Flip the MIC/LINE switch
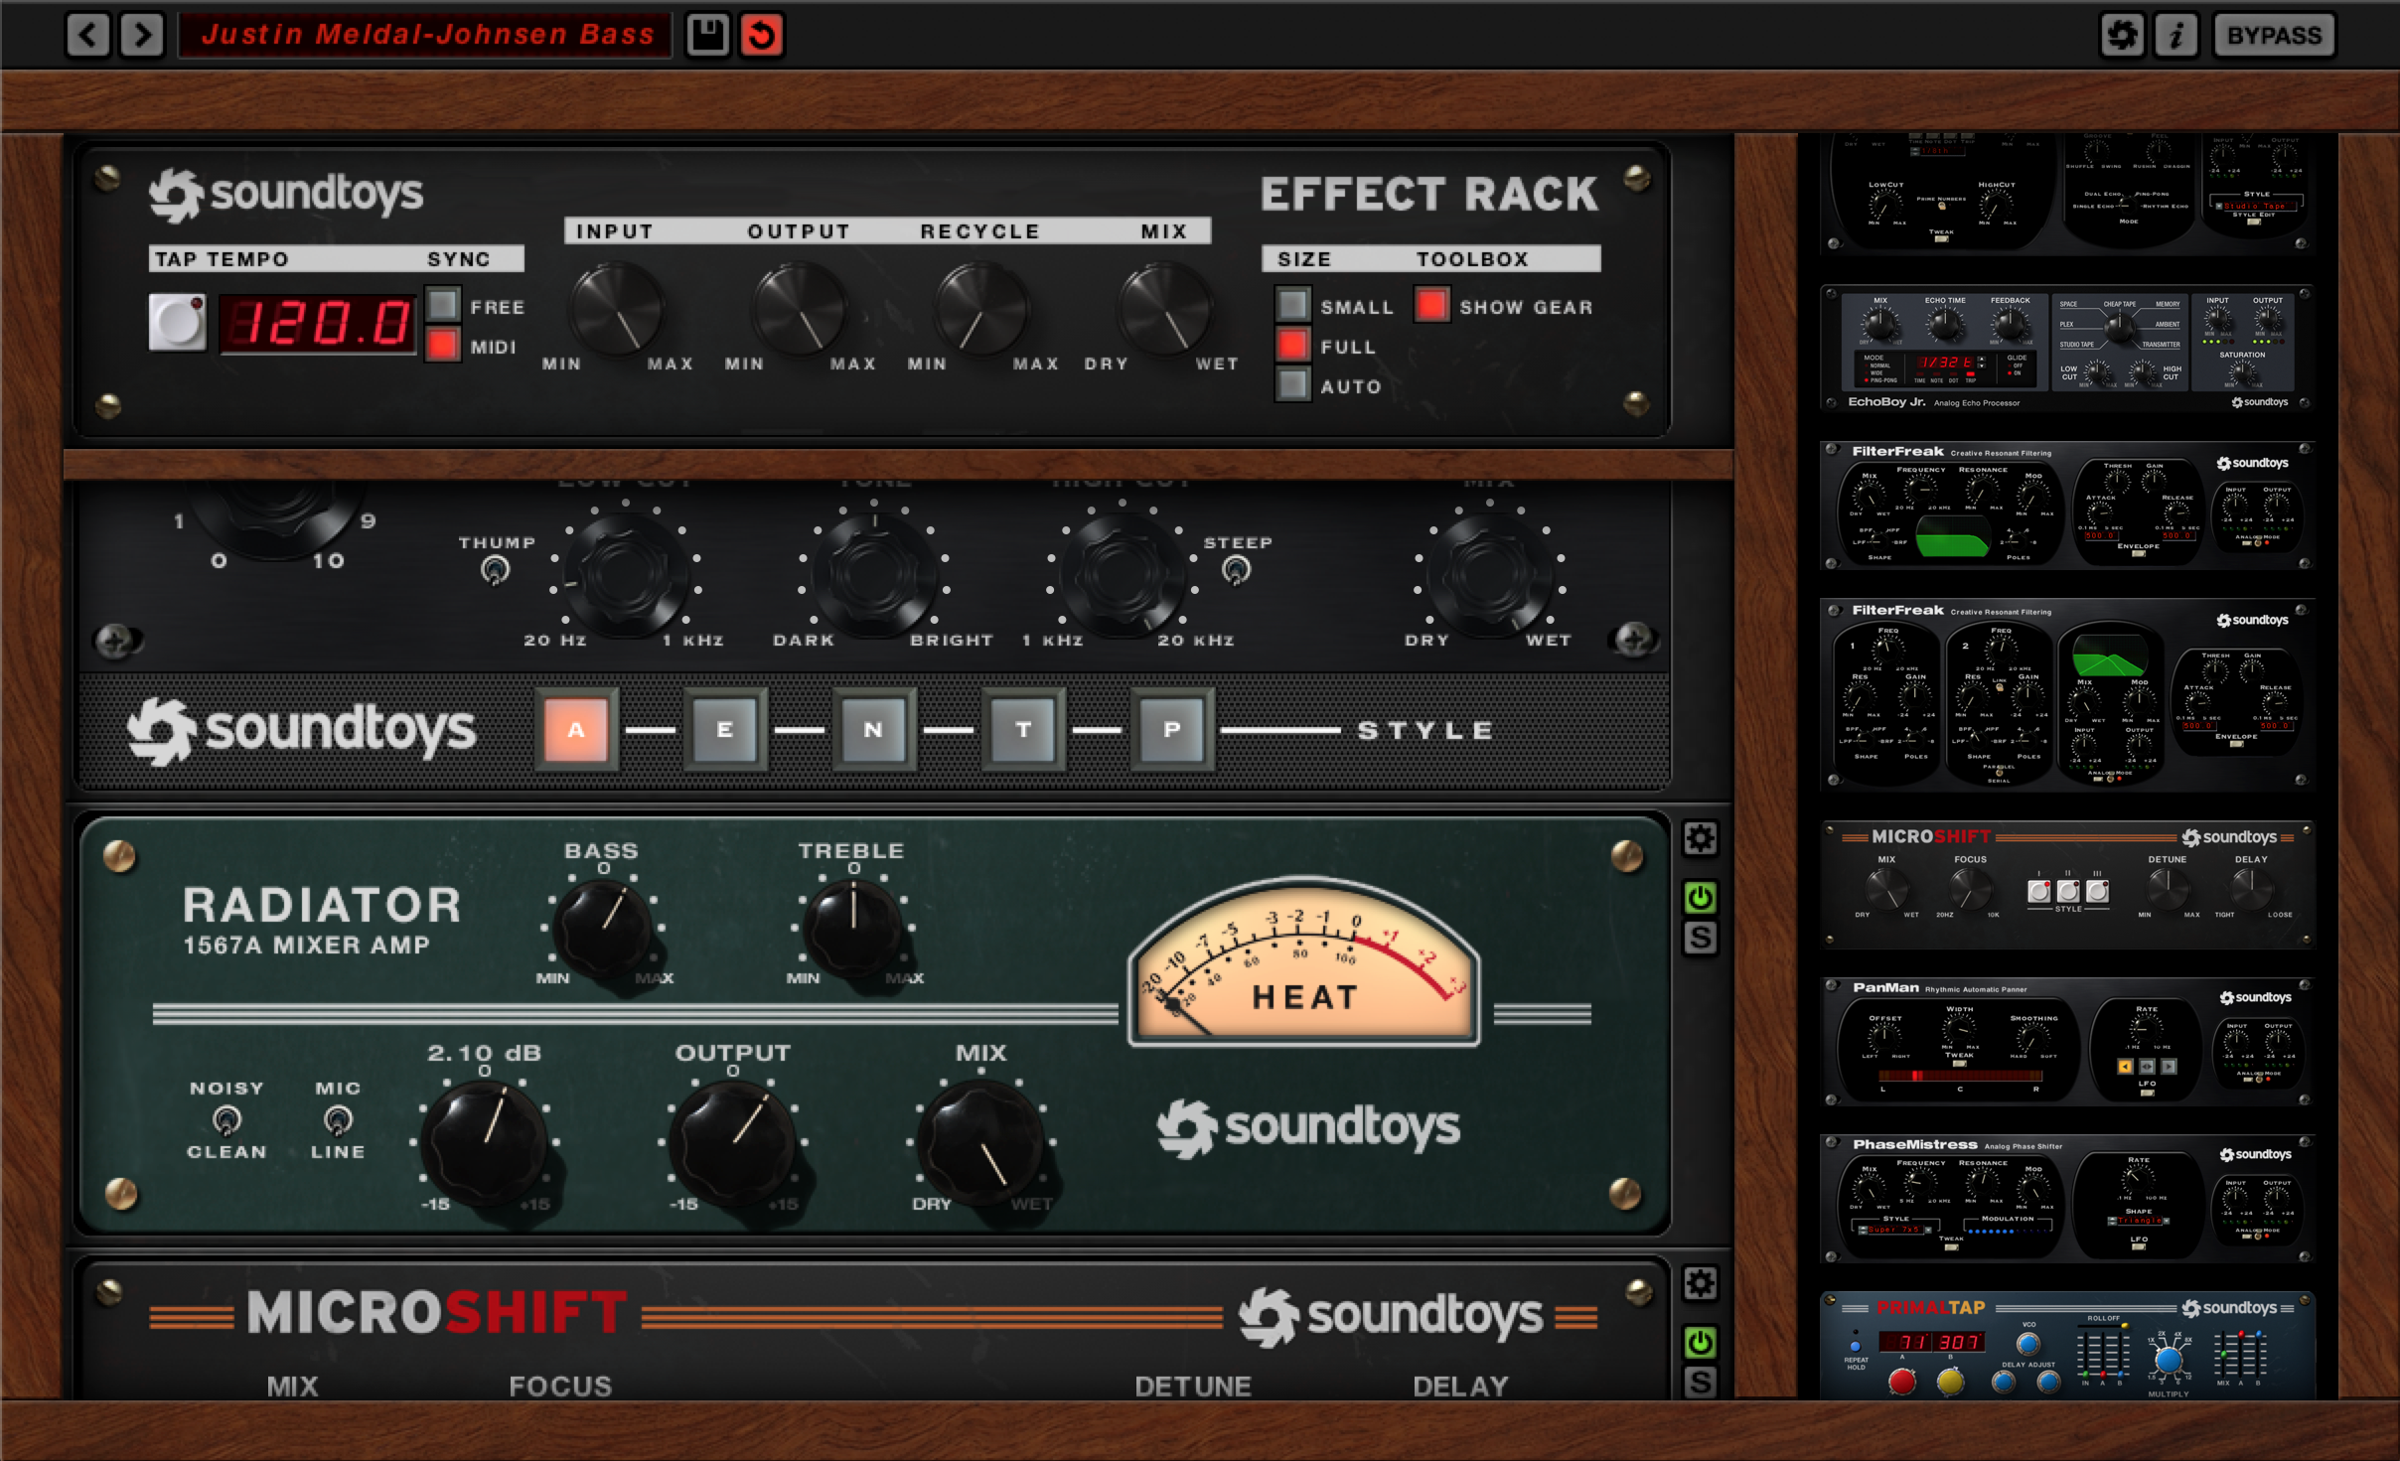Screen dimensions: 2400x1461 tap(338, 1120)
